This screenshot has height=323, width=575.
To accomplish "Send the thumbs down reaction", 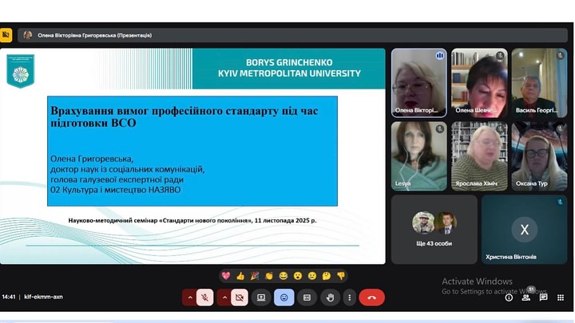I will (341, 275).
